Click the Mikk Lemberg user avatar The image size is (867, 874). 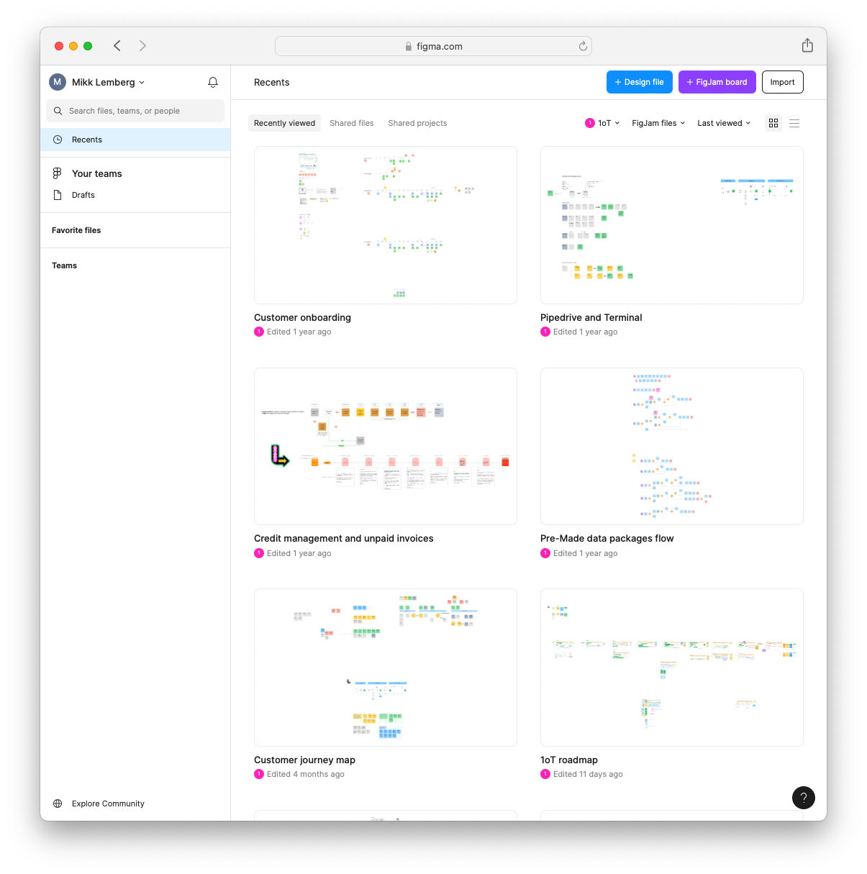coord(58,82)
